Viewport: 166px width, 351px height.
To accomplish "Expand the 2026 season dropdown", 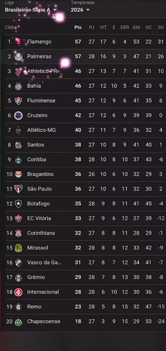I will point(80,10).
